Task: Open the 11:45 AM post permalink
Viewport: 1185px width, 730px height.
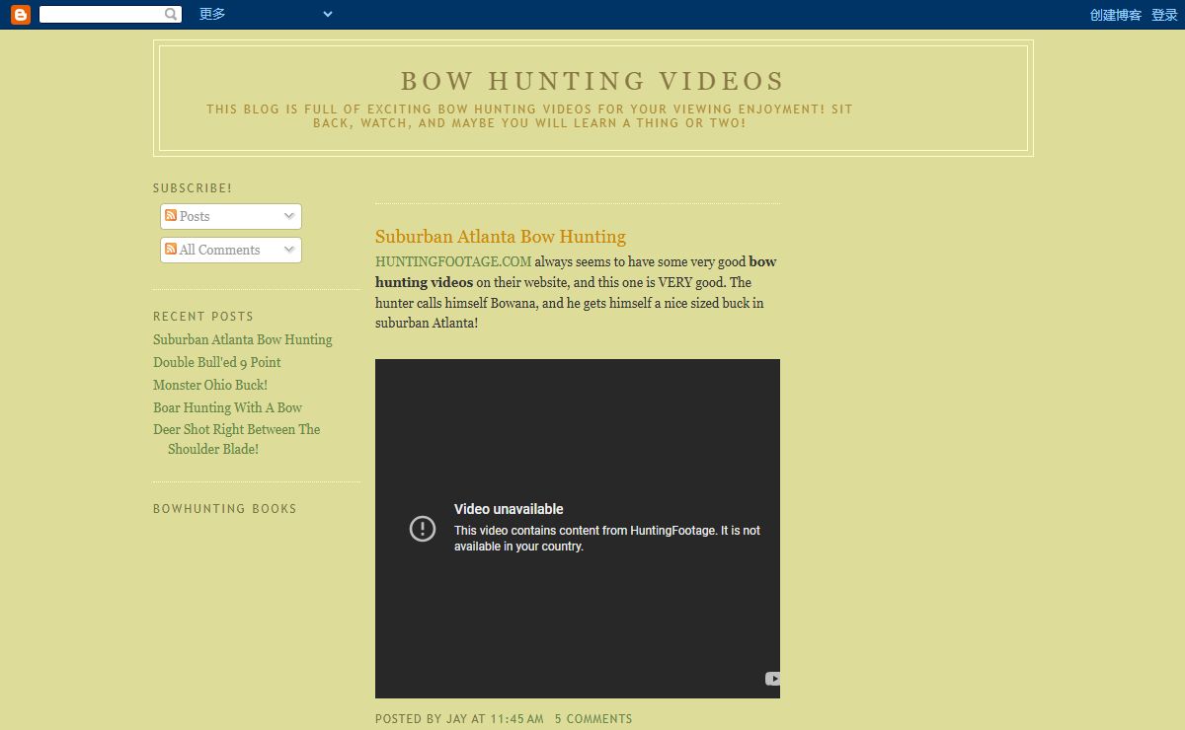Action: 516,719
